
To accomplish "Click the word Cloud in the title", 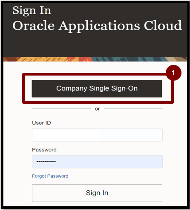I will click(x=163, y=26).
